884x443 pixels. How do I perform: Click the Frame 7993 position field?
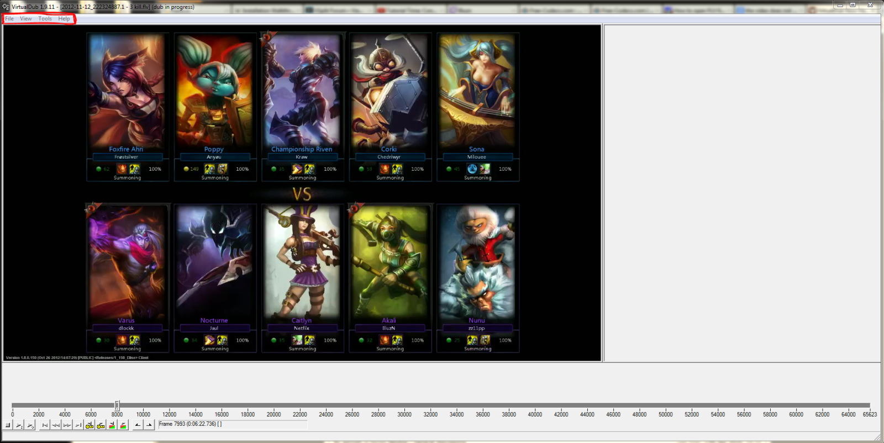click(233, 424)
